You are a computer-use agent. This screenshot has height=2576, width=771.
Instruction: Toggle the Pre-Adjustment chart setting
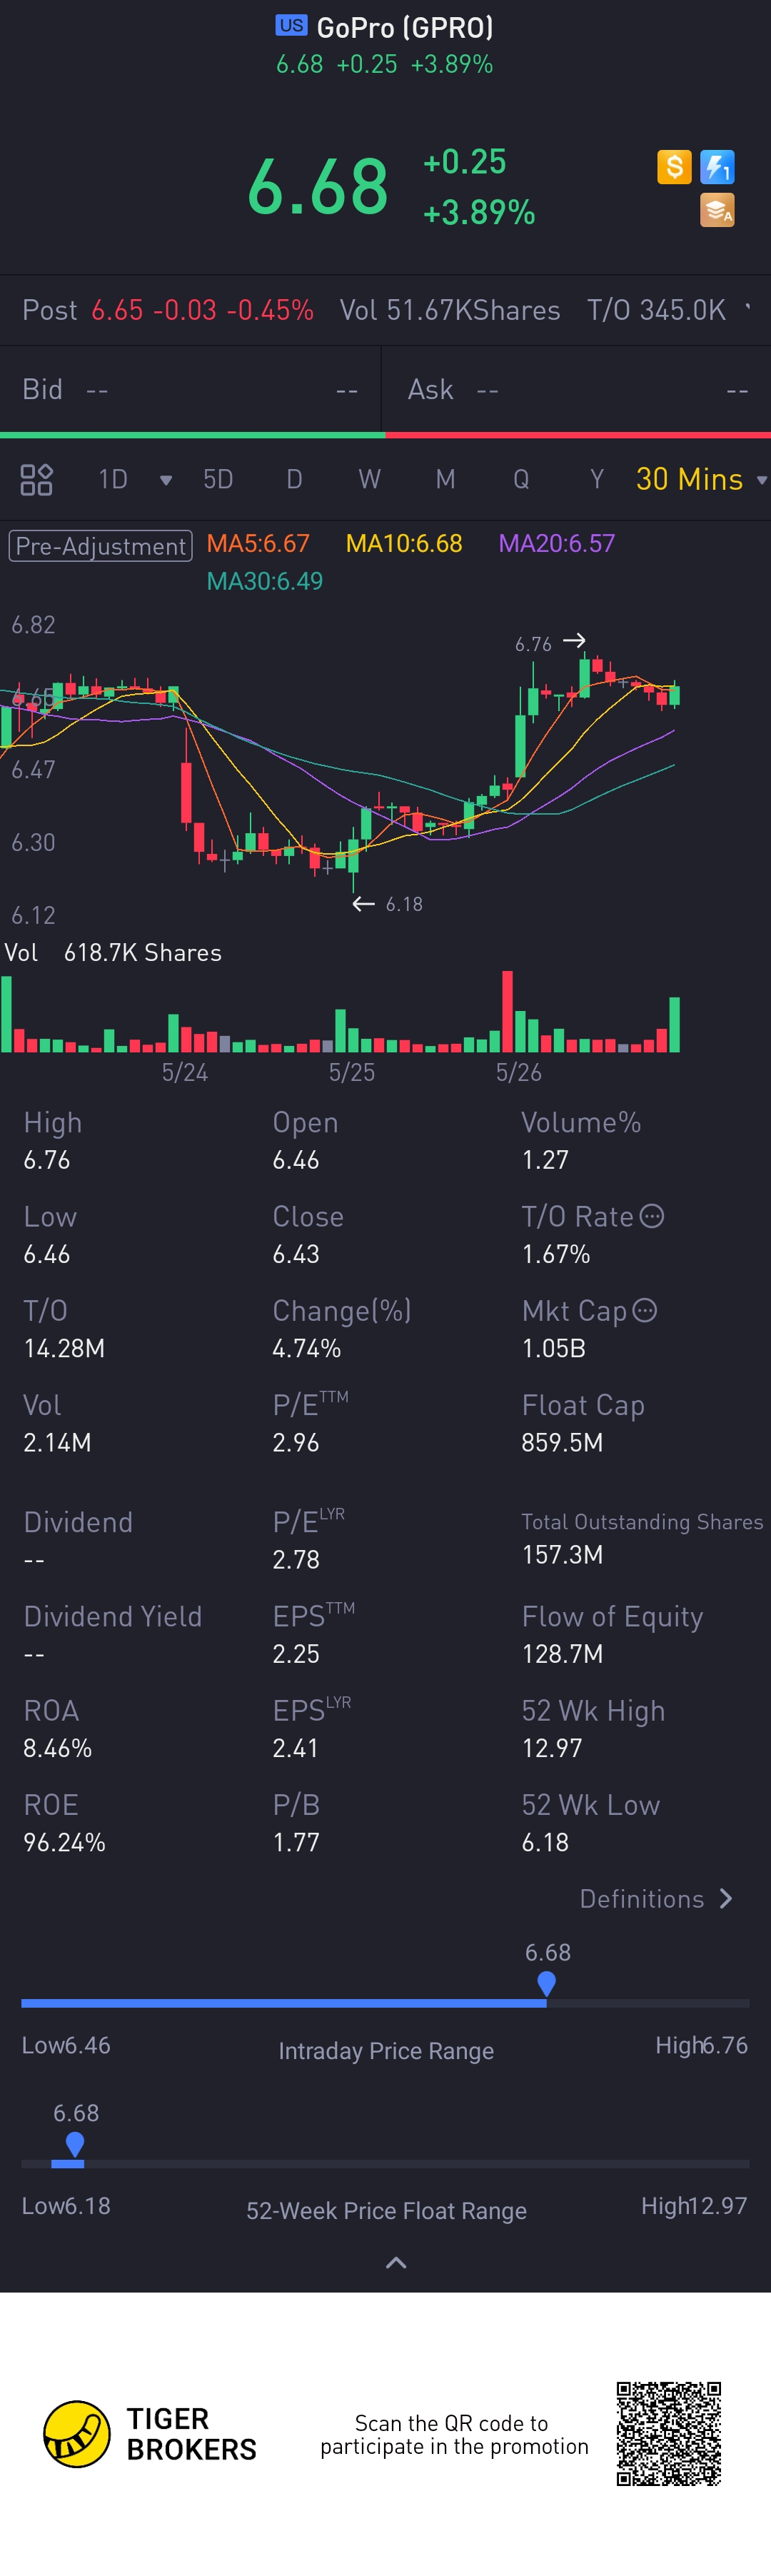point(100,545)
